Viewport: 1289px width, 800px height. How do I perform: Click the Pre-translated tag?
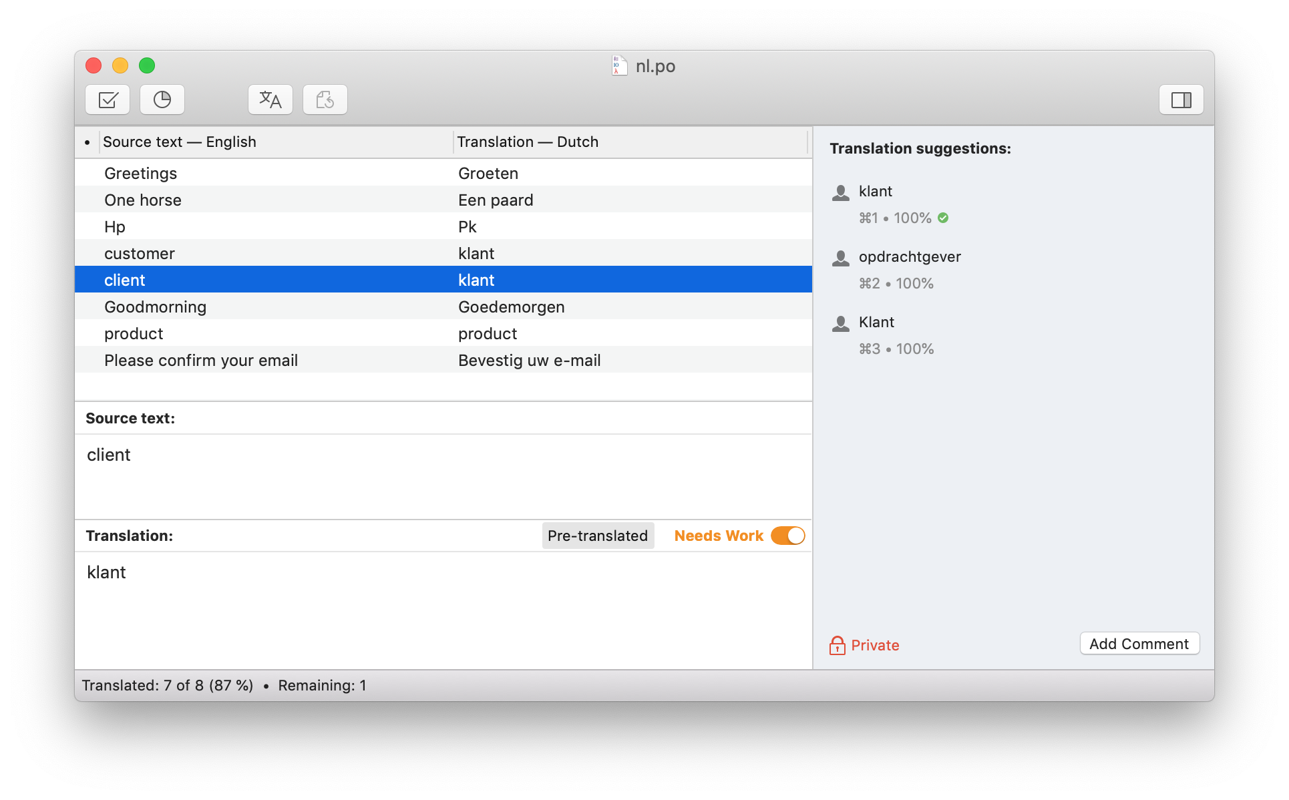pyautogui.click(x=597, y=536)
